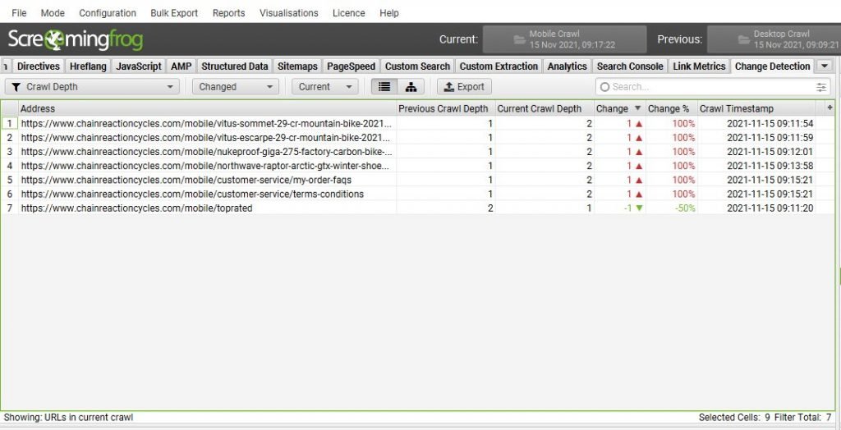Click the Mobile Crawl folder icon
This screenshot has height=430, width=841.
[x=518, y=39]
